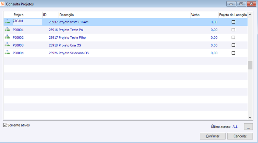Tick Projeto de Locação checkbox for CIGAM
The image size is (258, 143).
point(233,22)
